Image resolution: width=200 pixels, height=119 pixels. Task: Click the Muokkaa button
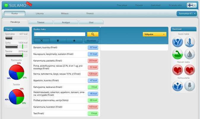coord(91,40)
